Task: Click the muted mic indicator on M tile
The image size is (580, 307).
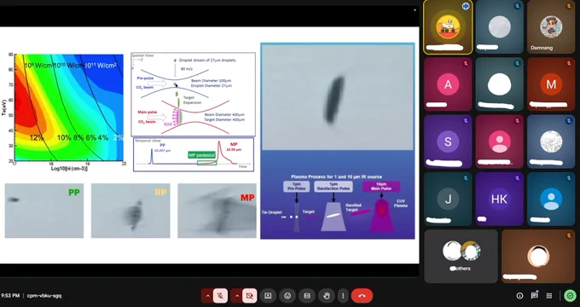Action: (x=569, y=64)
